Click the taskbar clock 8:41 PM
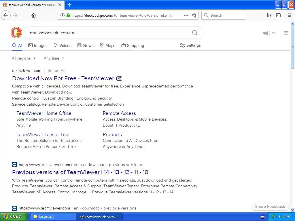295x221 pixels. tap(284, 217)
